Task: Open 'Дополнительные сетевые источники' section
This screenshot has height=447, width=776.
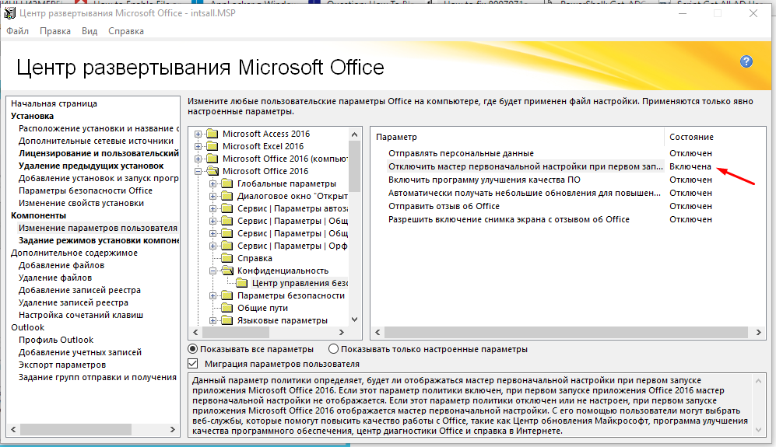Action: point(96,141)
